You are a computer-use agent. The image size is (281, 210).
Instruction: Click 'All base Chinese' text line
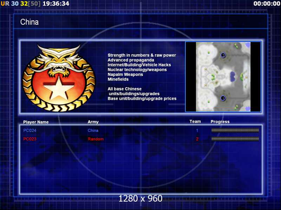tap(125, 89)
